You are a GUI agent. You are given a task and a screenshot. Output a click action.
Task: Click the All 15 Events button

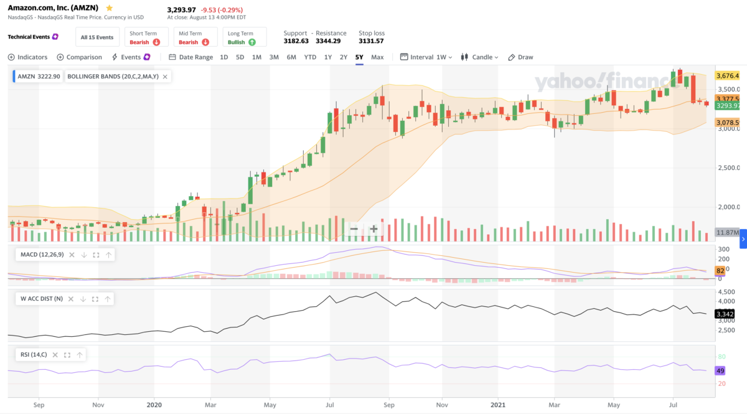tap(97, 37)
